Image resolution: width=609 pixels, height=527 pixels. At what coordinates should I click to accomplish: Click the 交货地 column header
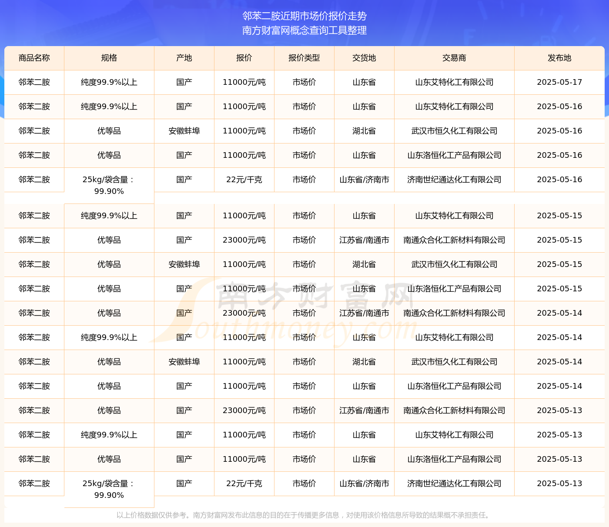365,58
